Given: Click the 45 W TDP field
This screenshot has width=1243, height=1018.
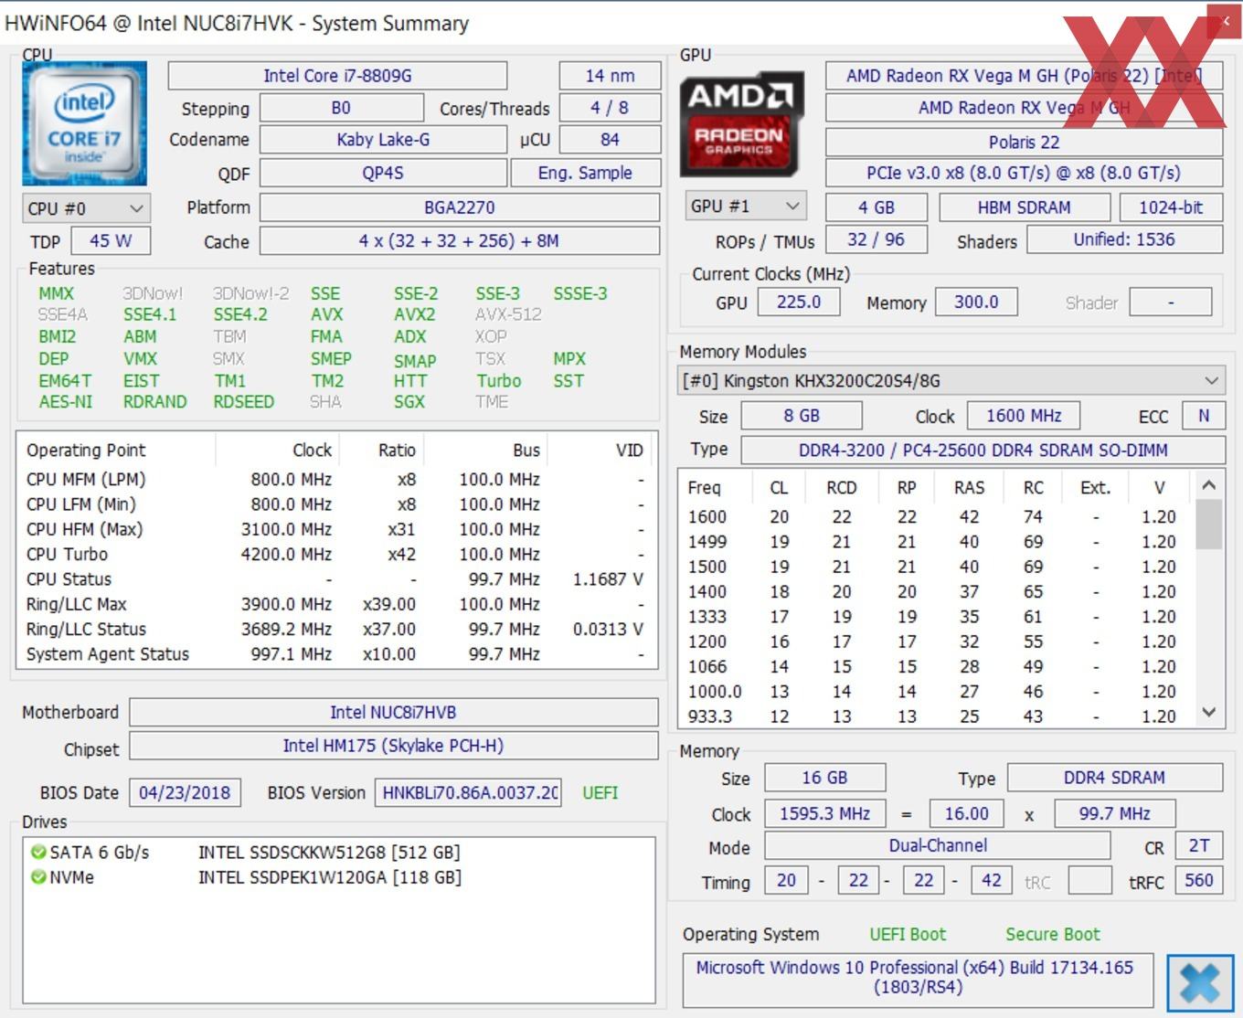Looking at the screenshot, I should point(111,241).
